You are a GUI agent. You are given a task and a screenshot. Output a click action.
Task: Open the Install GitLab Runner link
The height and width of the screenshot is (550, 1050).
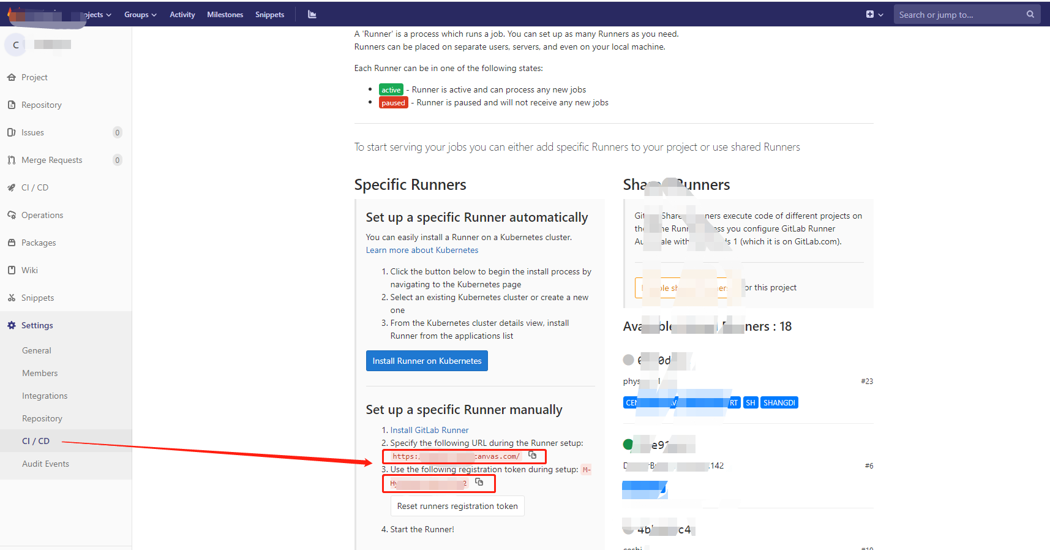click(429, 430)
